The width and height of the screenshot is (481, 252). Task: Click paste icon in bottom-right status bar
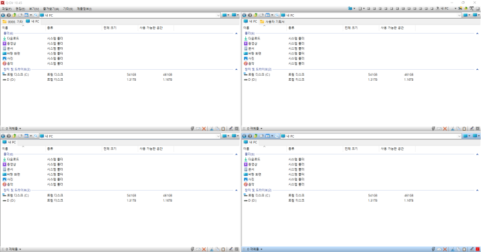(464, 249)
